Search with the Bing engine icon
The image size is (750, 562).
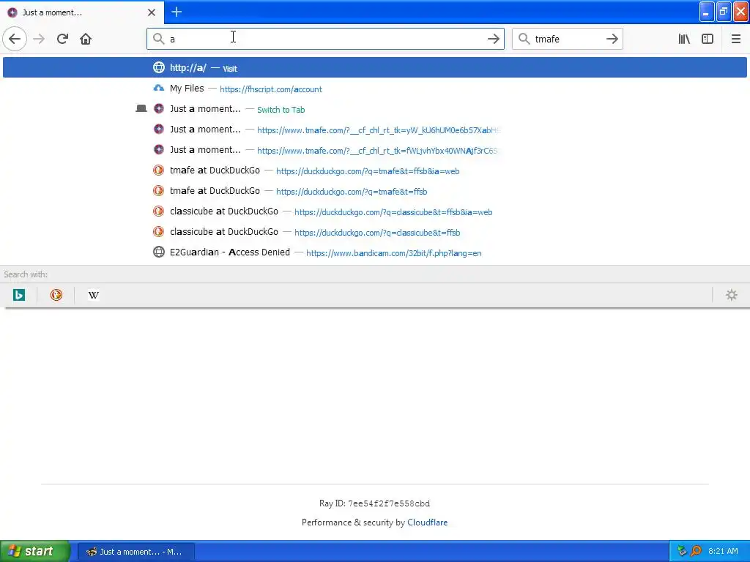(19, 295)
